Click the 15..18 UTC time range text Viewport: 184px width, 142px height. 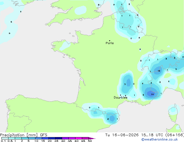152,135
